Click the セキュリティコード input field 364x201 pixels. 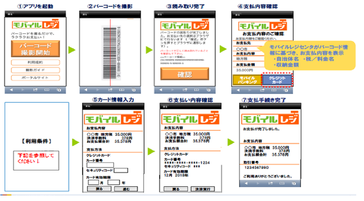tap(121, 171)
